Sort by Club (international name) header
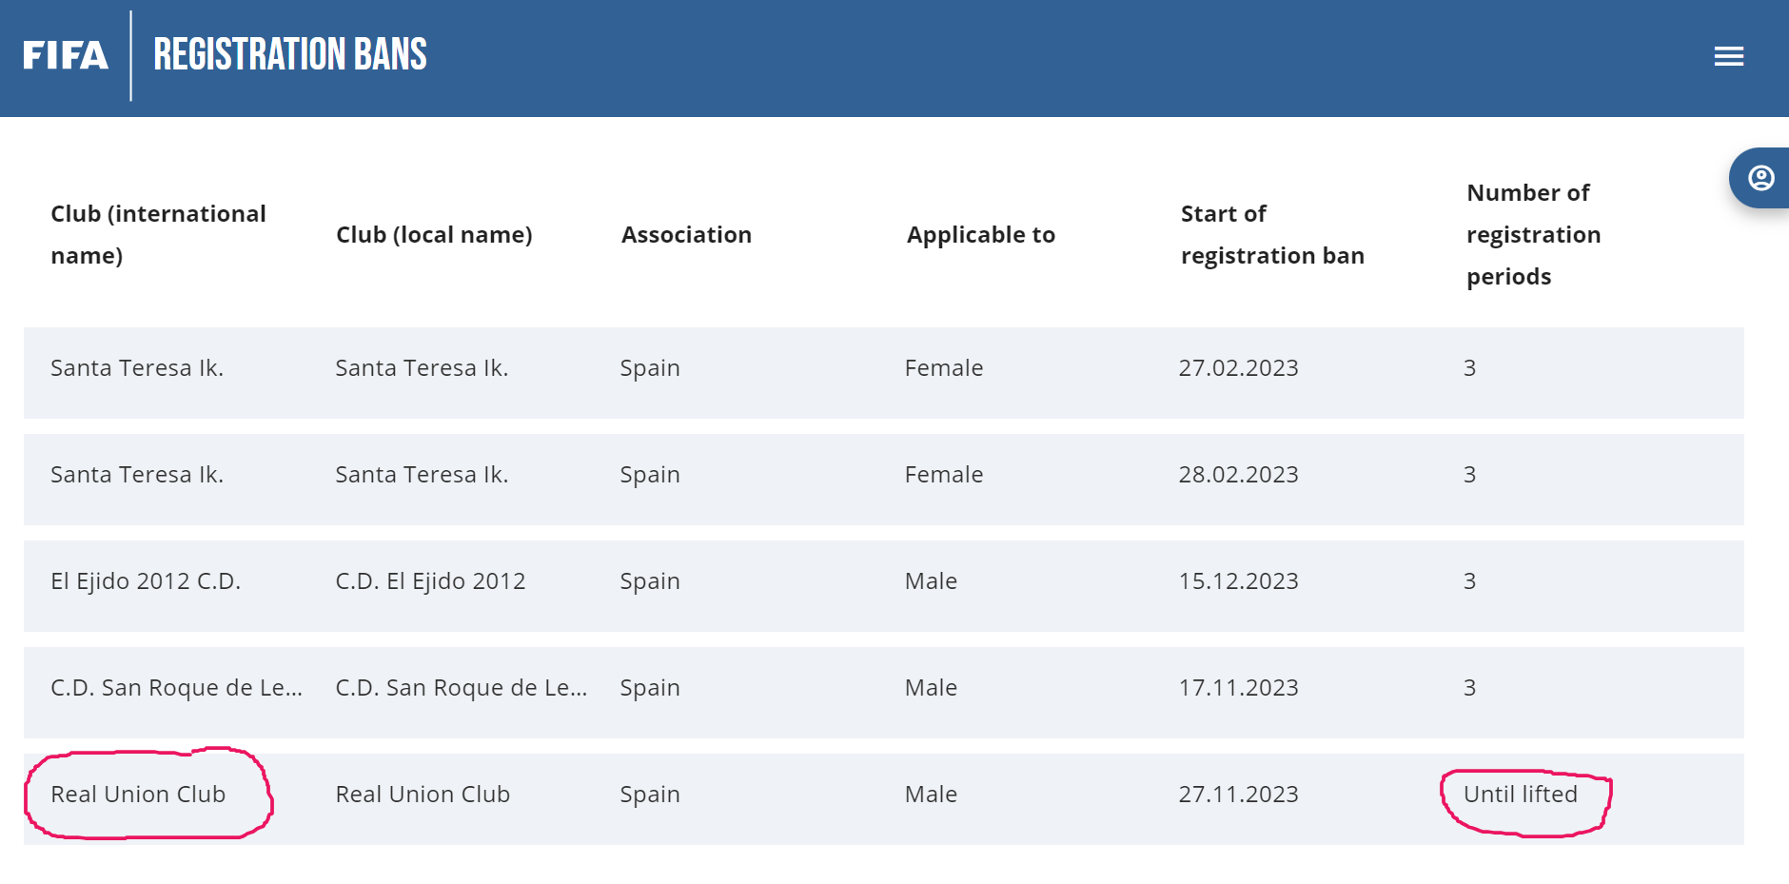The width and height of the screenshot is (1789, 884). coord(158,234)
